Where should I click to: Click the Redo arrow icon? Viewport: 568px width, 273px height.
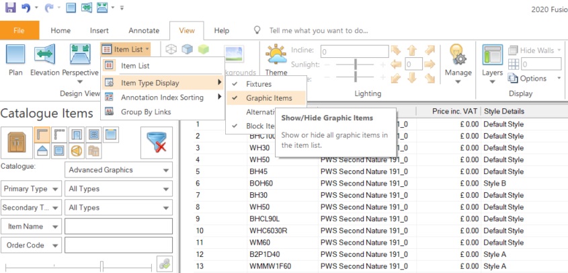point(49,7)
